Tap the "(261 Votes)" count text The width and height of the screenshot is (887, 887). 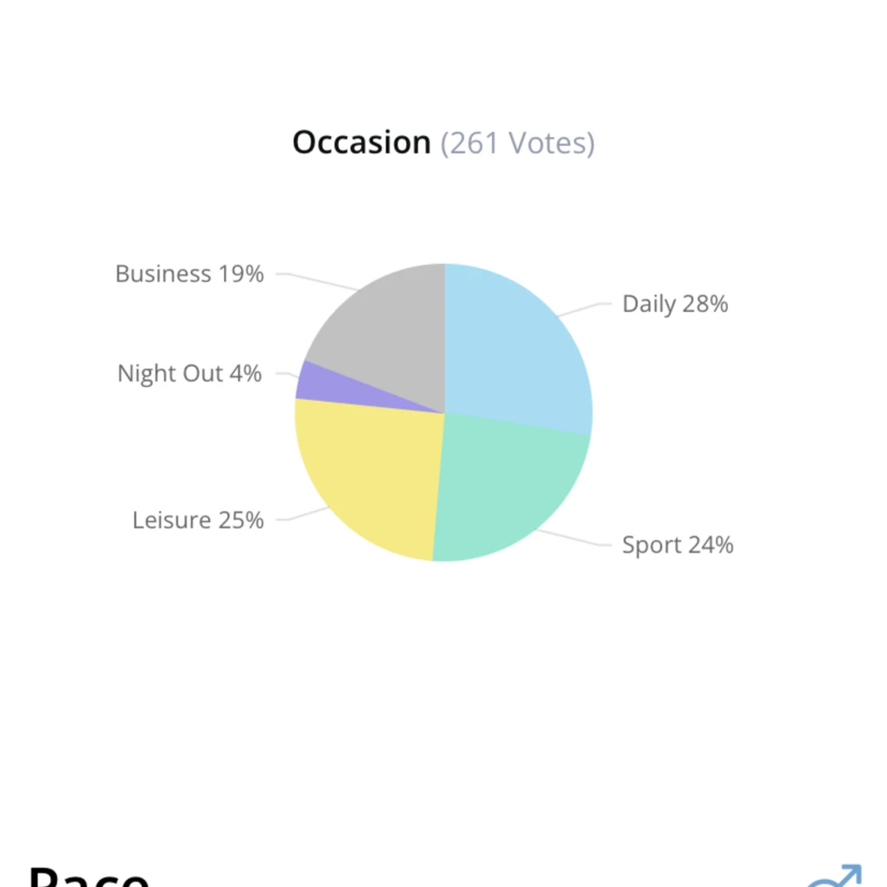tap(517, 143)
